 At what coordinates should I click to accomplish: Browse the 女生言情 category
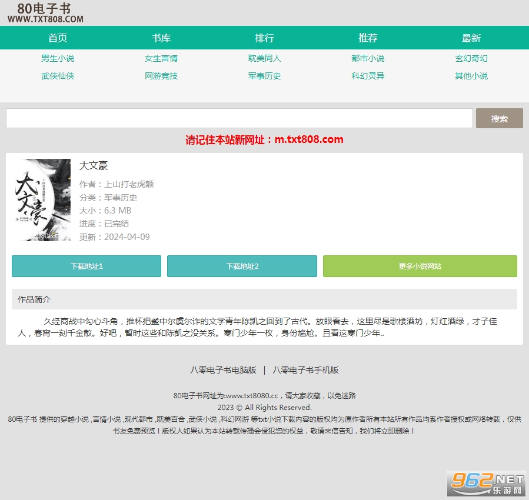tap(161, 58)
